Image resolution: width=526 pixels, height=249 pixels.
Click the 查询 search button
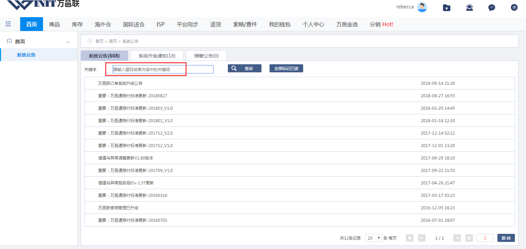[x=244, y=68]
